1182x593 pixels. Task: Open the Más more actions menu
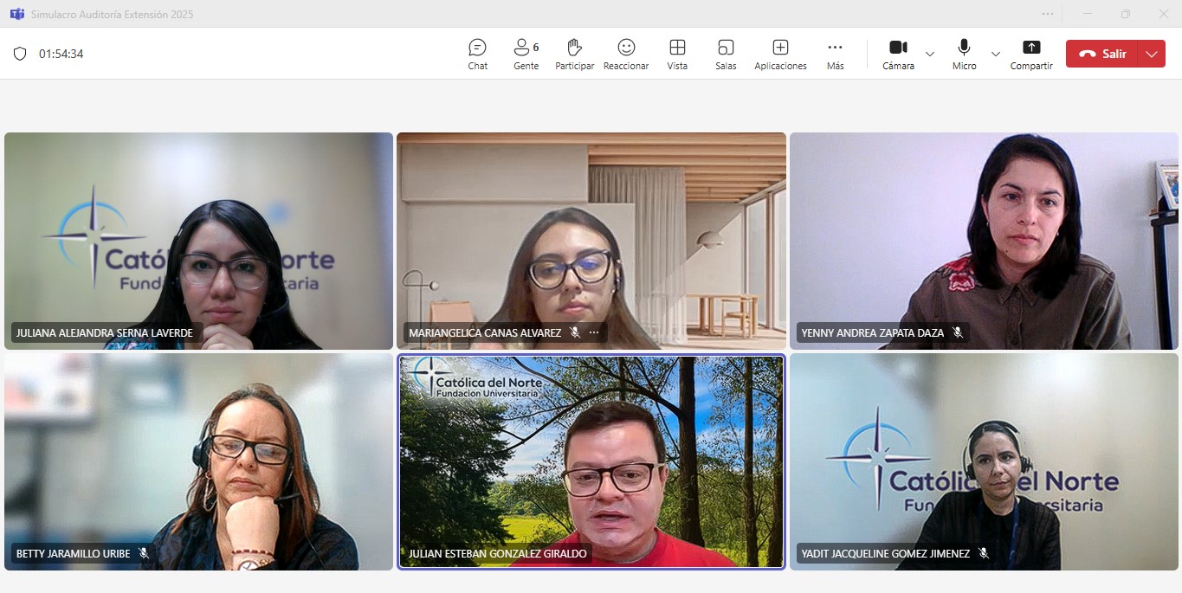pyautogui.click(x=835, y=54)
